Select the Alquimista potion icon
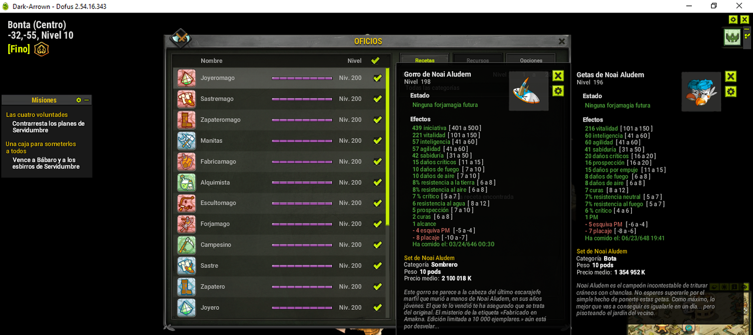753x335 pixels. click(186, 182)
